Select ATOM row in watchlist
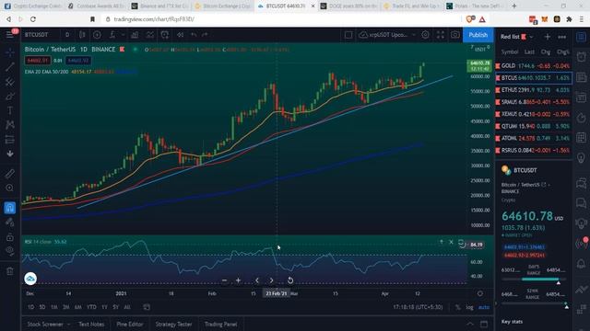The image size is (590, 331). [533, 138]
